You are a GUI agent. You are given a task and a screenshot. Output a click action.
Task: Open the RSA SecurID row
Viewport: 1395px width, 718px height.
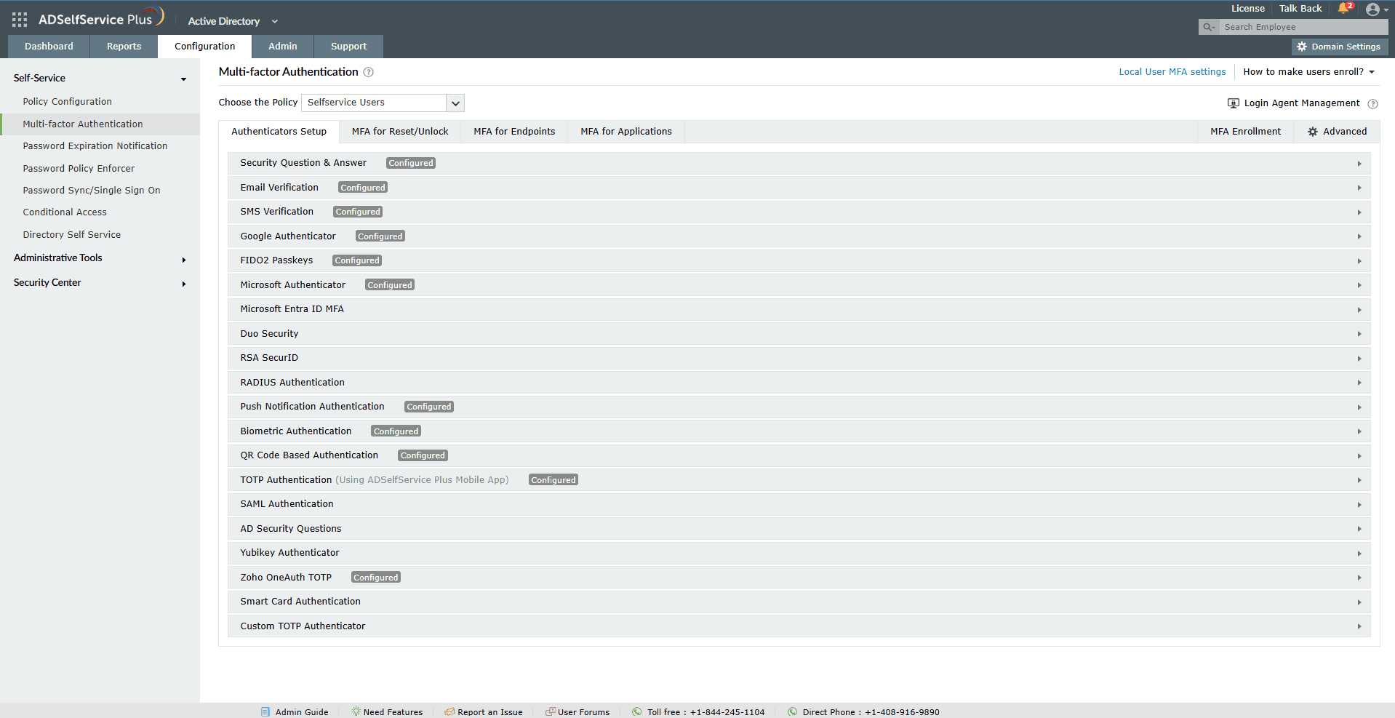(x=799, y=358)
